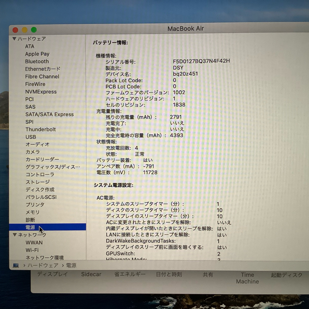Click remaining charge value 2791
This screenshot has width=309, height=309.
click(176, 117)
